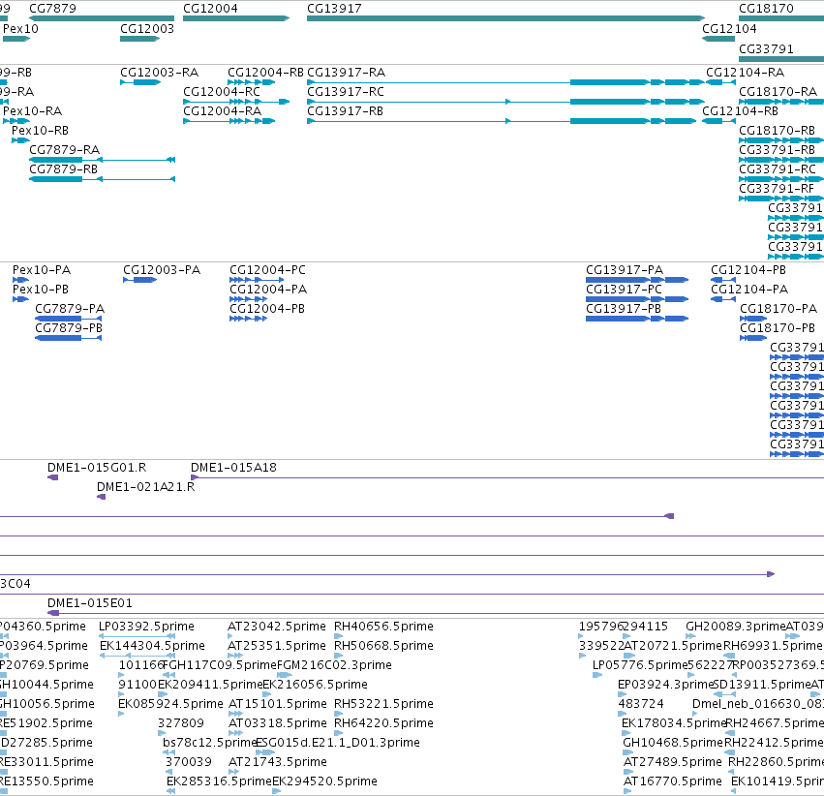Open the CG13917-RB transcript label
The width and height of the screenshot is (824, 796).
click(x=345, y=110)
